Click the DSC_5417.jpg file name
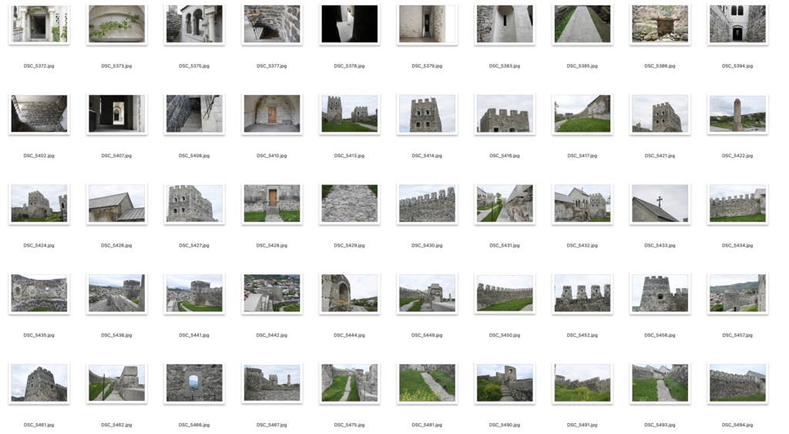This screenshot has width=789, height=434. [583, 156]
